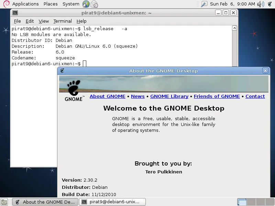Click the search tool icon in system tray
275x206 pixels.
tap(204, 4)
